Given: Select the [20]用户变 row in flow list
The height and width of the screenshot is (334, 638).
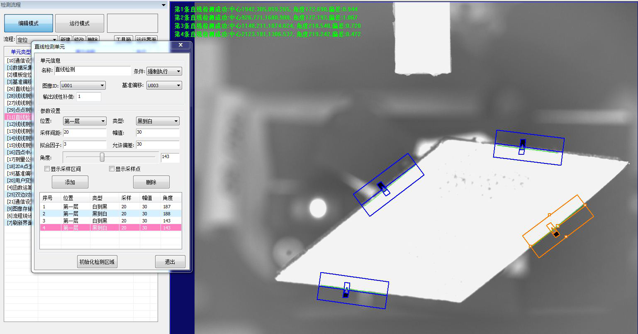Looking at the screenshot, I should coord(19,180).
